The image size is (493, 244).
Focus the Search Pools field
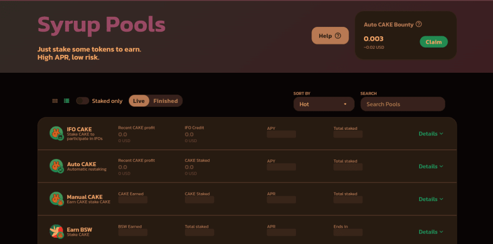coord(403,104)
